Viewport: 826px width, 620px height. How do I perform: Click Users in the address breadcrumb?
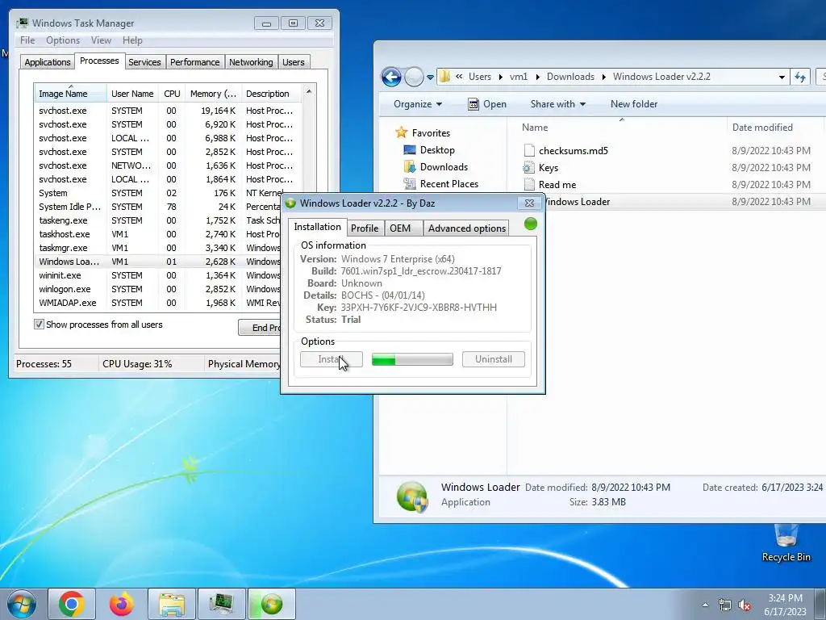(x=480, y=77)
